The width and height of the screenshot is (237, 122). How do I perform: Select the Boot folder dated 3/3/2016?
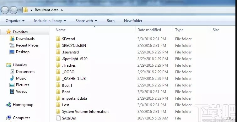coord(66,92)
